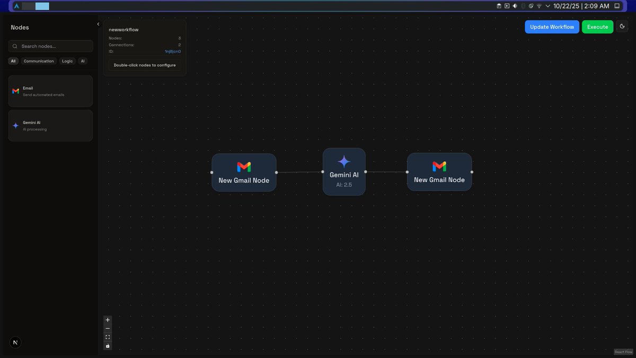Viewport: 636px width, 358px height.
Task: Click the Gemini sparkle icon in the sidebar
Action: [16, 126]
